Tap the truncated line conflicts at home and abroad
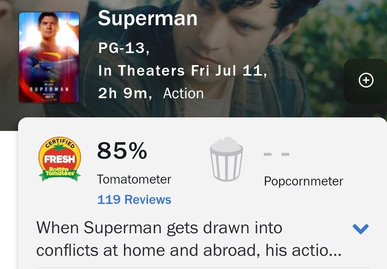The height and width of the screenshot is (269, 387). (x=189, y=250)
